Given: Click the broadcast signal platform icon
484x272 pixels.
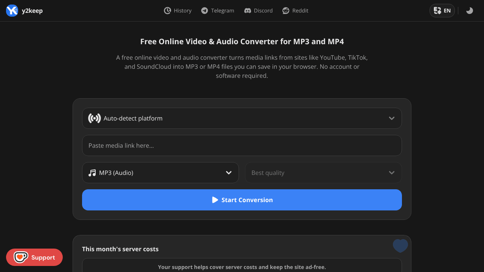Looking at the screenshot, I should 95,118.
